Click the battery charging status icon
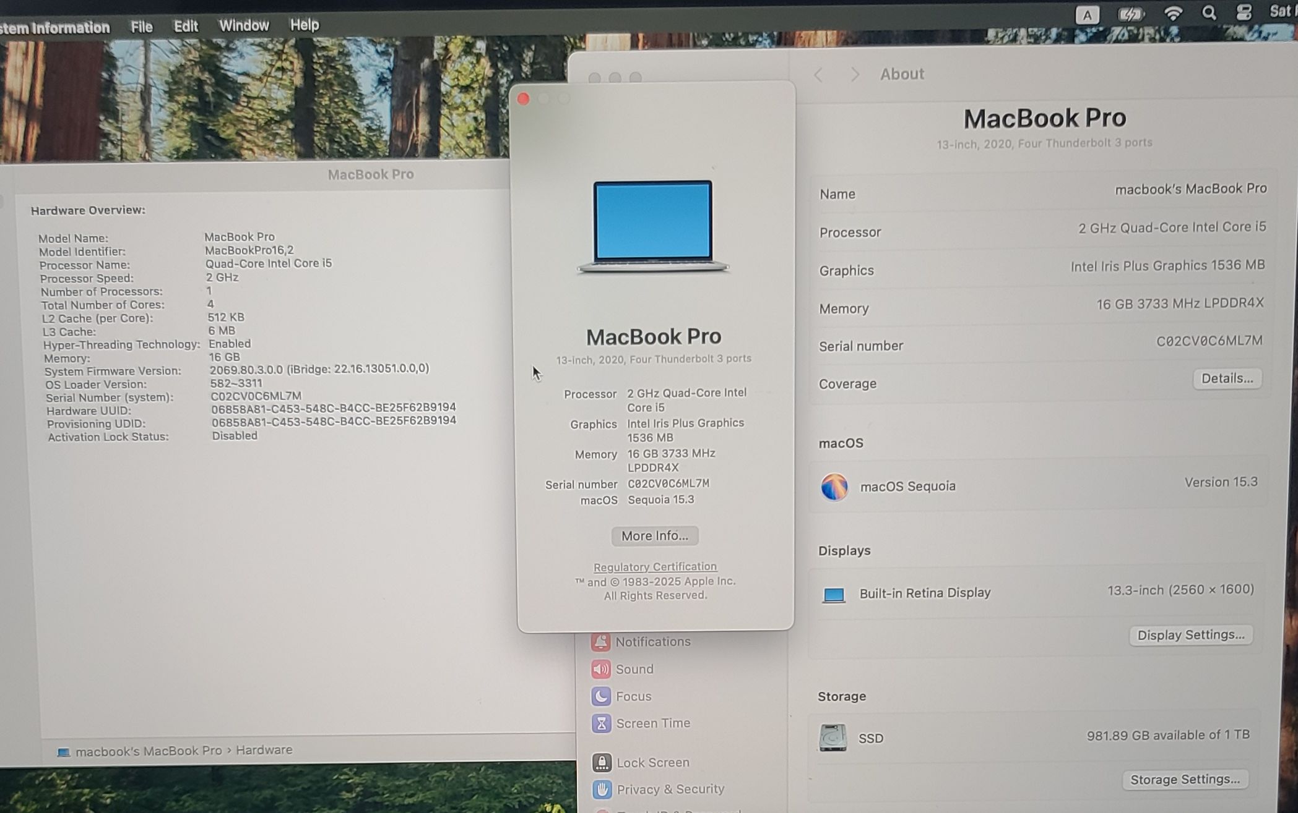Viewport: 1298px width, 813px height. (1130, 14)
